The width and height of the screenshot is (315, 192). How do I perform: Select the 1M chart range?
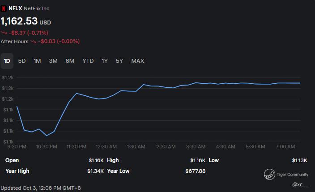38,61
